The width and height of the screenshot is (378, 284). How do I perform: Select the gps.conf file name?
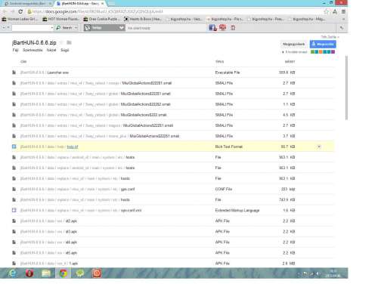(x=128, y=189)
